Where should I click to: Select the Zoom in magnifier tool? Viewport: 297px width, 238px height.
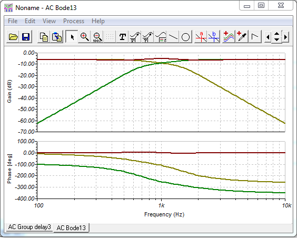coord(84,36)
